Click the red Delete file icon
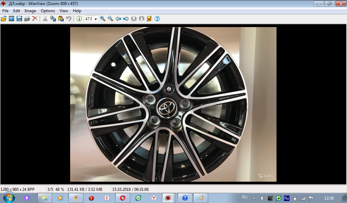Viewport: 347px width, 203px height. 35,19
